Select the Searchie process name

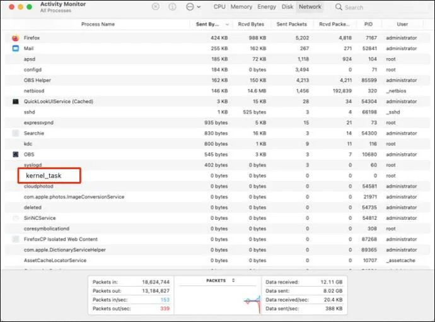point(34,133)
